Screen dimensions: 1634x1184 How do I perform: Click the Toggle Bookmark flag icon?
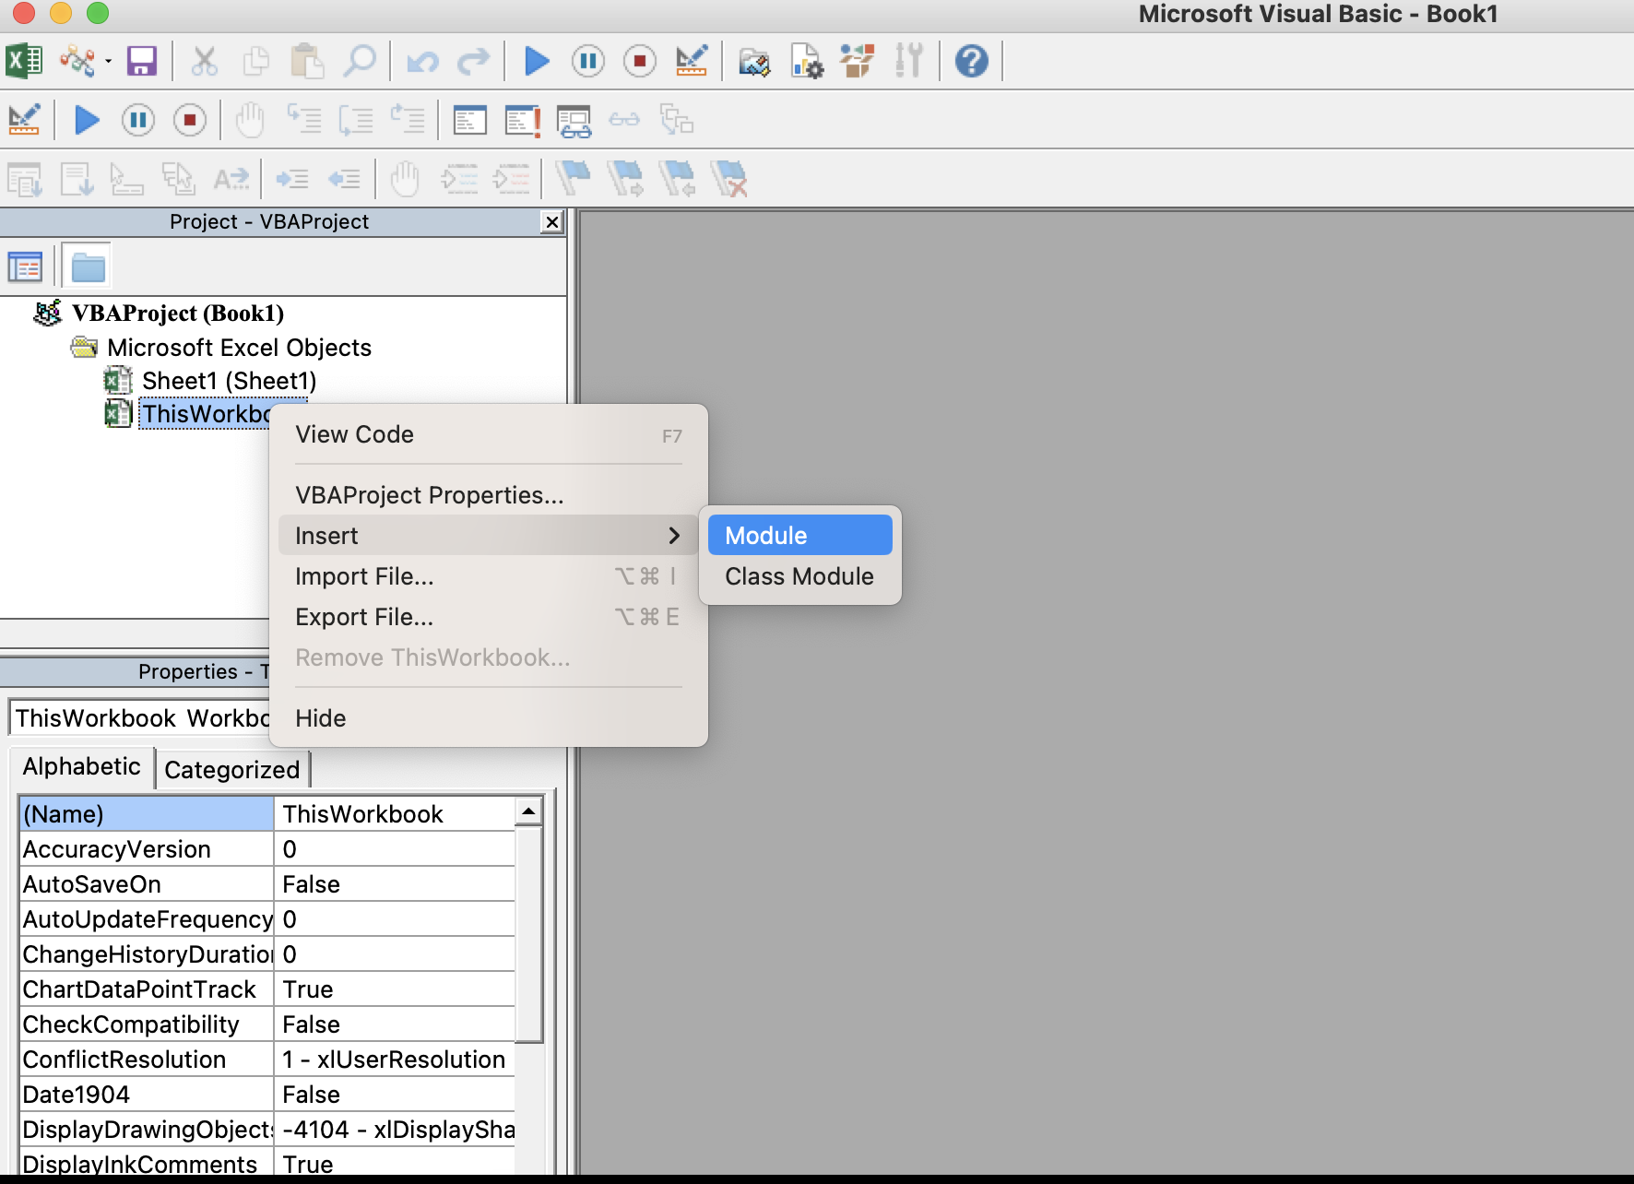click(573, 178)
